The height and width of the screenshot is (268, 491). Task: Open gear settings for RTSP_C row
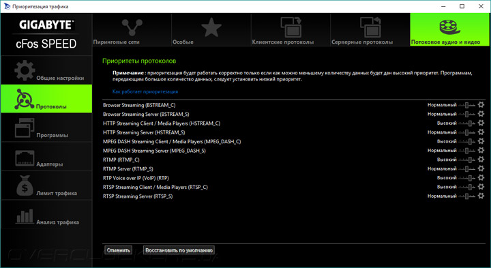[481, 187]
